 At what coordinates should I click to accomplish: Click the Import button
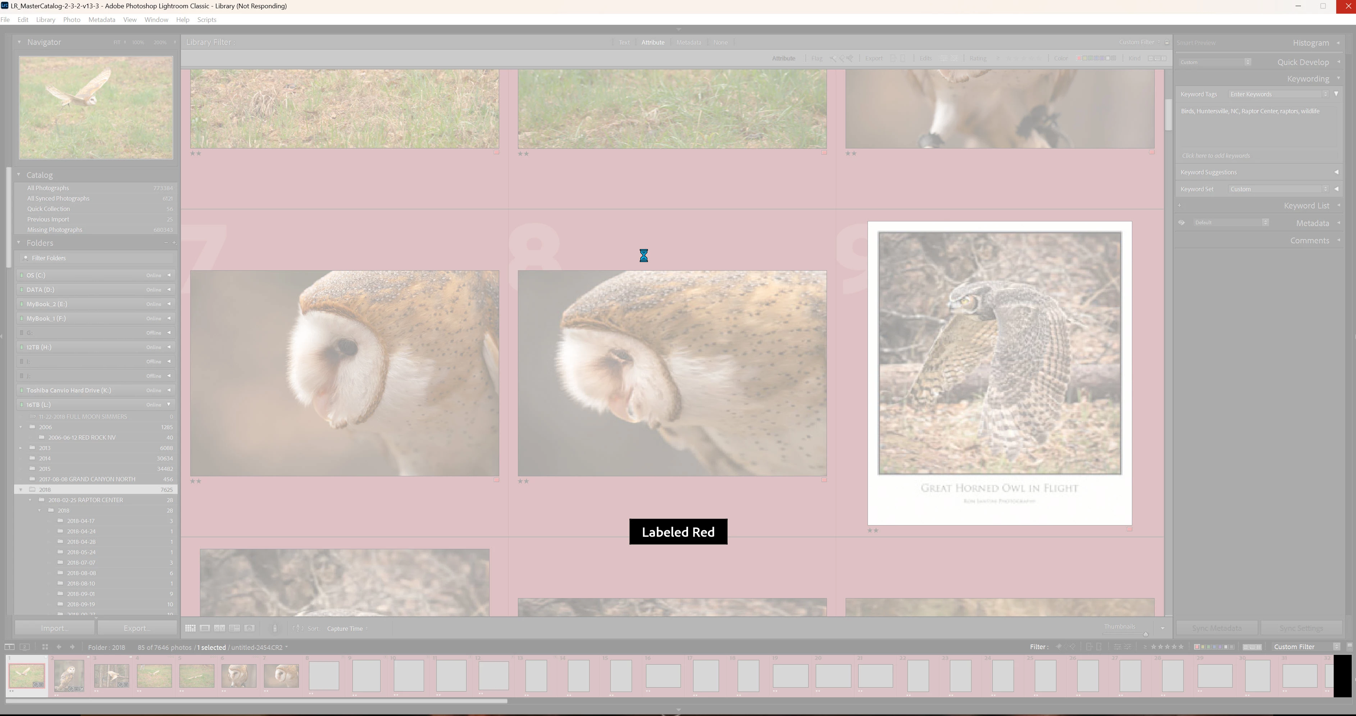(x=54, y=628)
